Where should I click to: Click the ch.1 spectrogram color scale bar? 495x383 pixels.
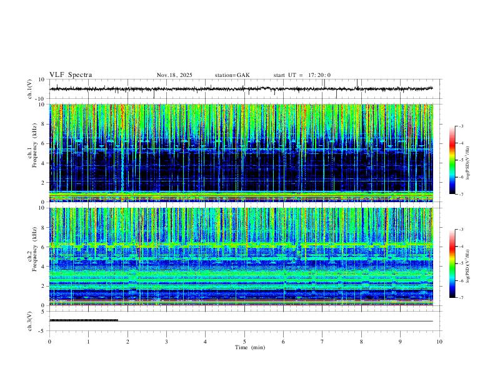tap(452, 160)
